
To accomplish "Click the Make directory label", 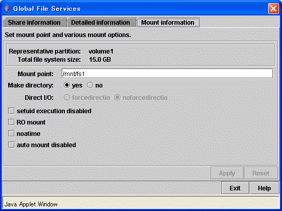I will (x=31, y=85).
